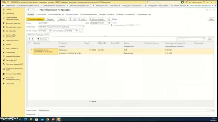Open calendar for Конец периода field

click(x=77, y=31)
